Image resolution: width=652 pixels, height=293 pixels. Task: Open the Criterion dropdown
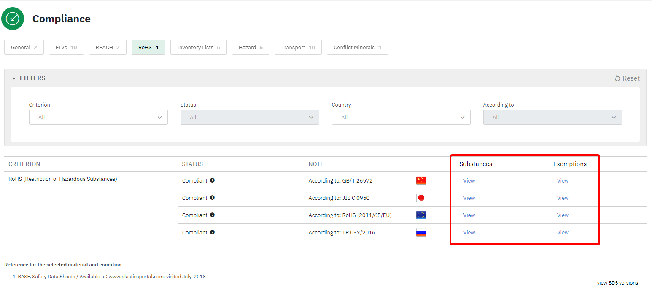(x=98, y=117)
